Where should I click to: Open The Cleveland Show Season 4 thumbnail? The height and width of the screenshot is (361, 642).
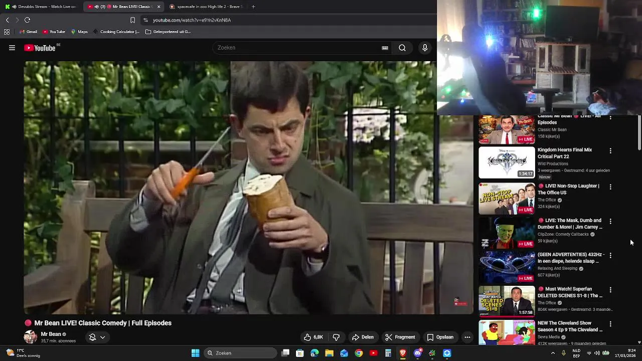tap(507, 333)
